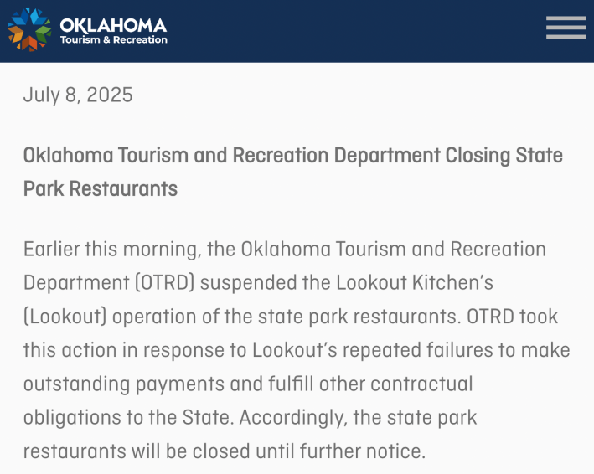
Task: Select the 'Tourism & Recreation' tagline
Action: pyautogui.click(x=114, y=39)
